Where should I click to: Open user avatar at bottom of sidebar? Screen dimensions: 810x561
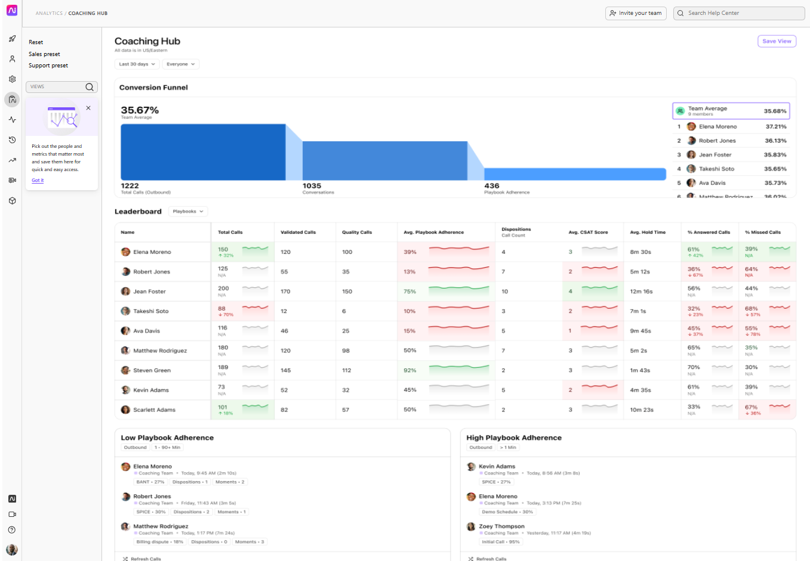12,550
